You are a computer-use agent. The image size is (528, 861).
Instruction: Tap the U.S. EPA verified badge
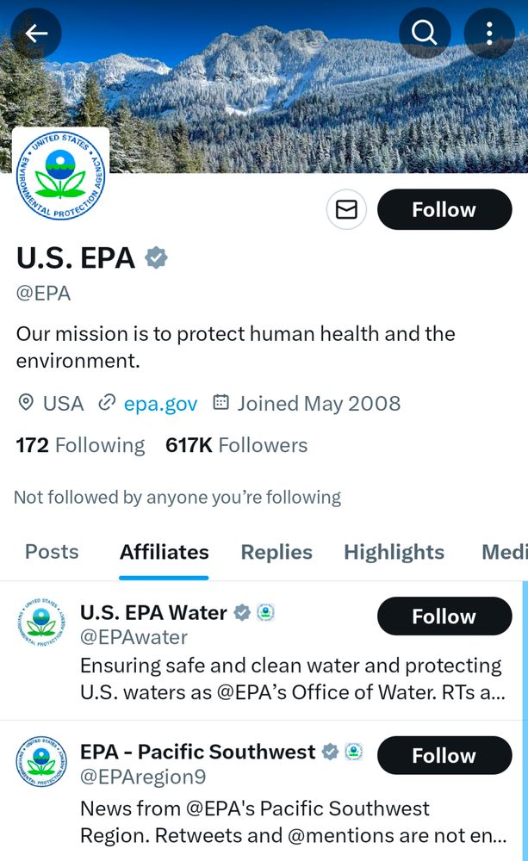pyautogui.click(x=156, y=257)
